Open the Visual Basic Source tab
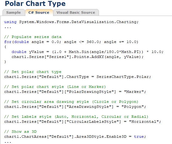The width and height of the screenshot is (172, 144). point(76,12)
